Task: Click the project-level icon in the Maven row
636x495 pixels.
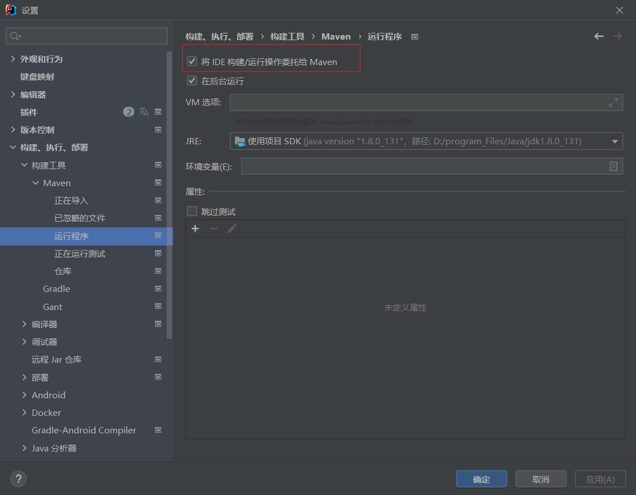Action: (x=158, y=183)
